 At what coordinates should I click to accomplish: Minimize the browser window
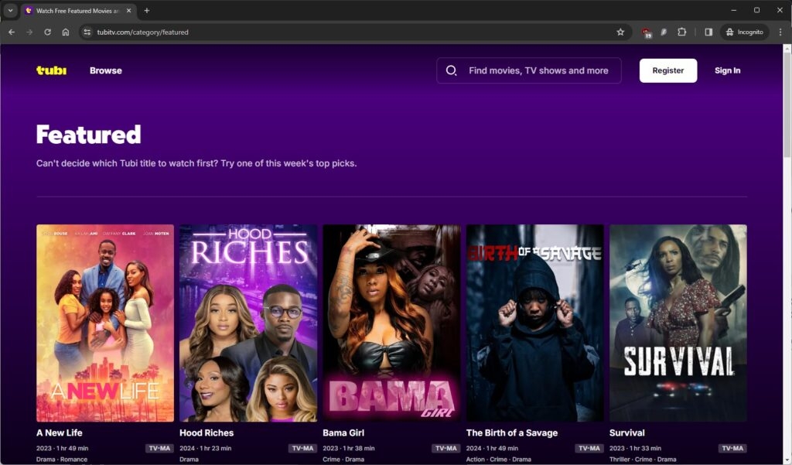pyautogui.click(x=734, y=10)
